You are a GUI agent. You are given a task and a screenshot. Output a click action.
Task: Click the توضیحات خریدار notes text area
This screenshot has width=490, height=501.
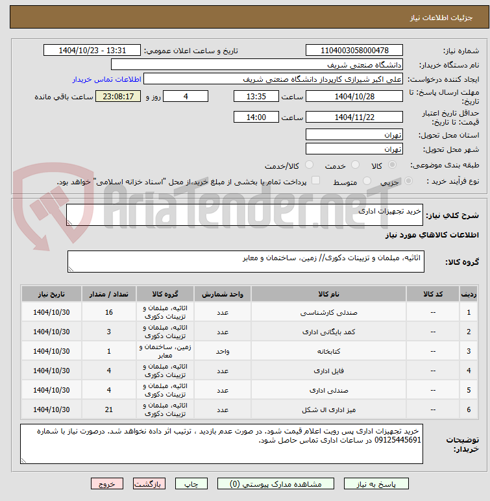coord(221,444)
